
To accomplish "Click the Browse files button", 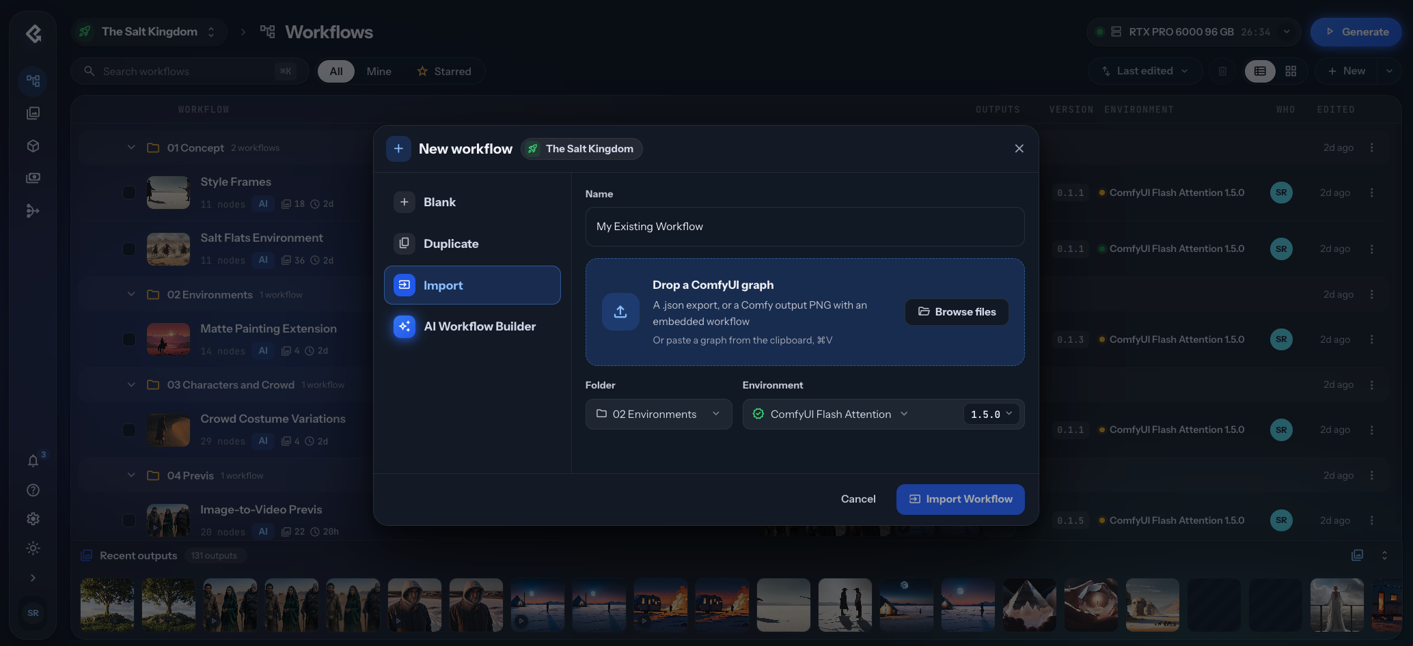I will tap(957, 312).
